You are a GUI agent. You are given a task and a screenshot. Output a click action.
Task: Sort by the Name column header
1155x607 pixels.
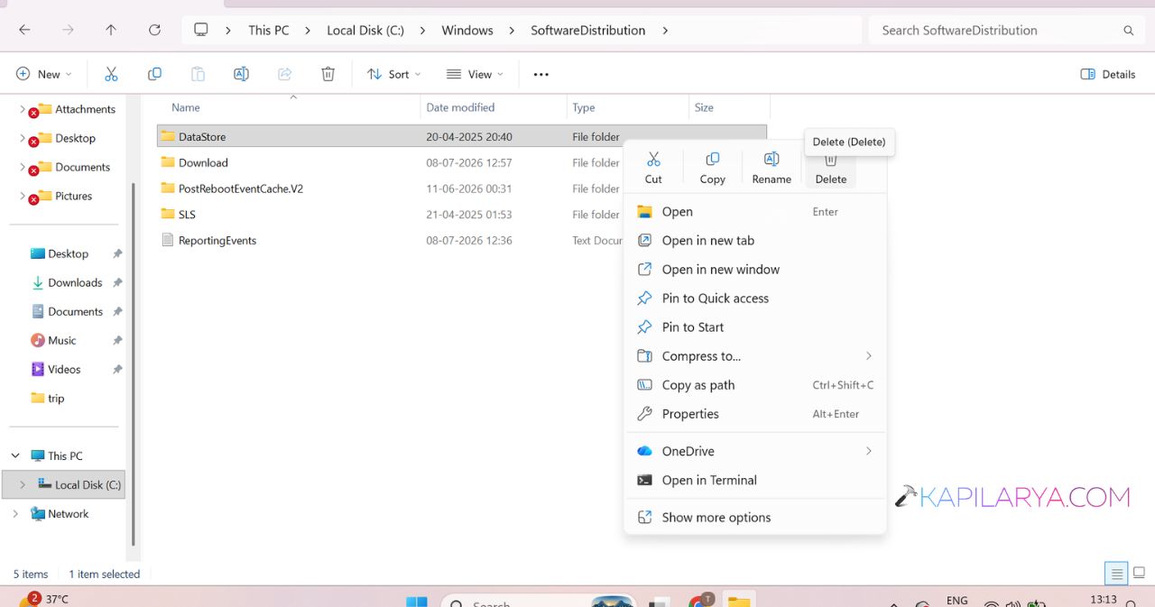coord(289,107)
